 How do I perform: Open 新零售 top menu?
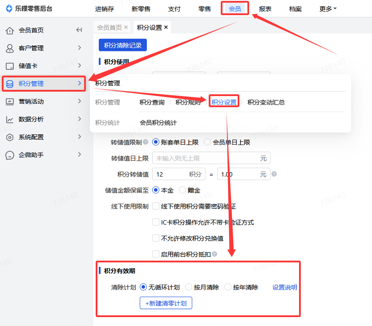click(x=141, y=9)
